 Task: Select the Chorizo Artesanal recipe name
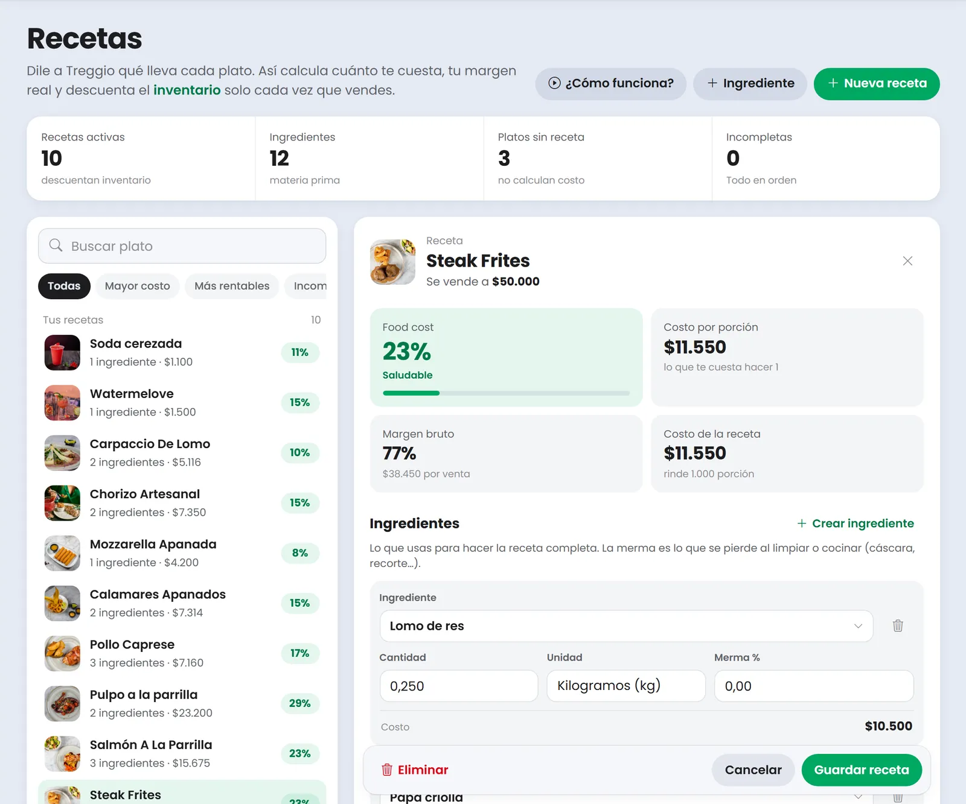tap(145, 493)
